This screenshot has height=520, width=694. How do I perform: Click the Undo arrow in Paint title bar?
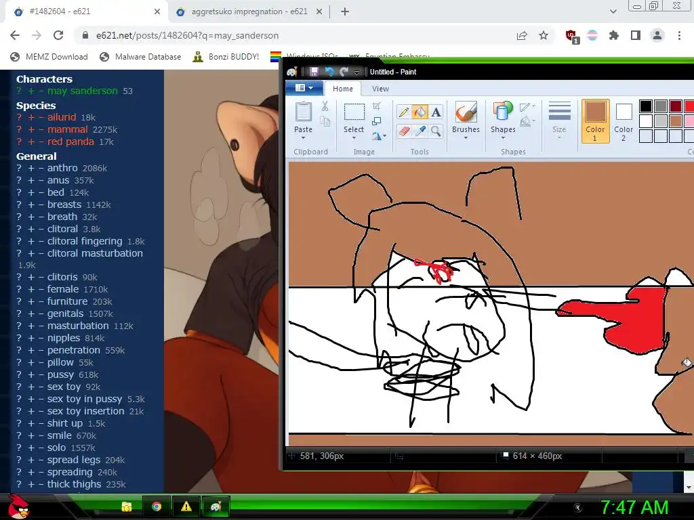(329, 72)
